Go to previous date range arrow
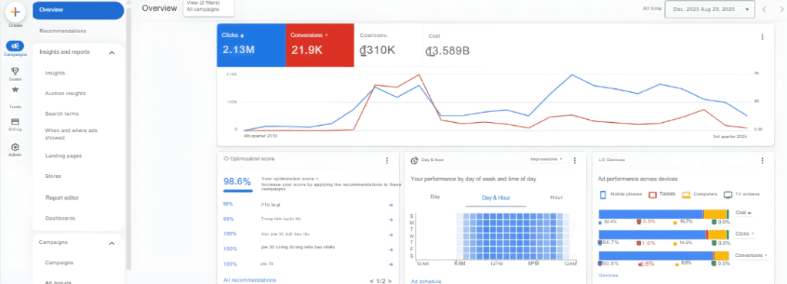Viewport: 787px width, 284px height. [x=764, y=9]
